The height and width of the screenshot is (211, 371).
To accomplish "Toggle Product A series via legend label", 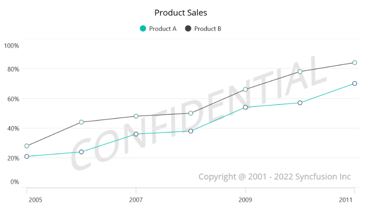I will [163, 29].
